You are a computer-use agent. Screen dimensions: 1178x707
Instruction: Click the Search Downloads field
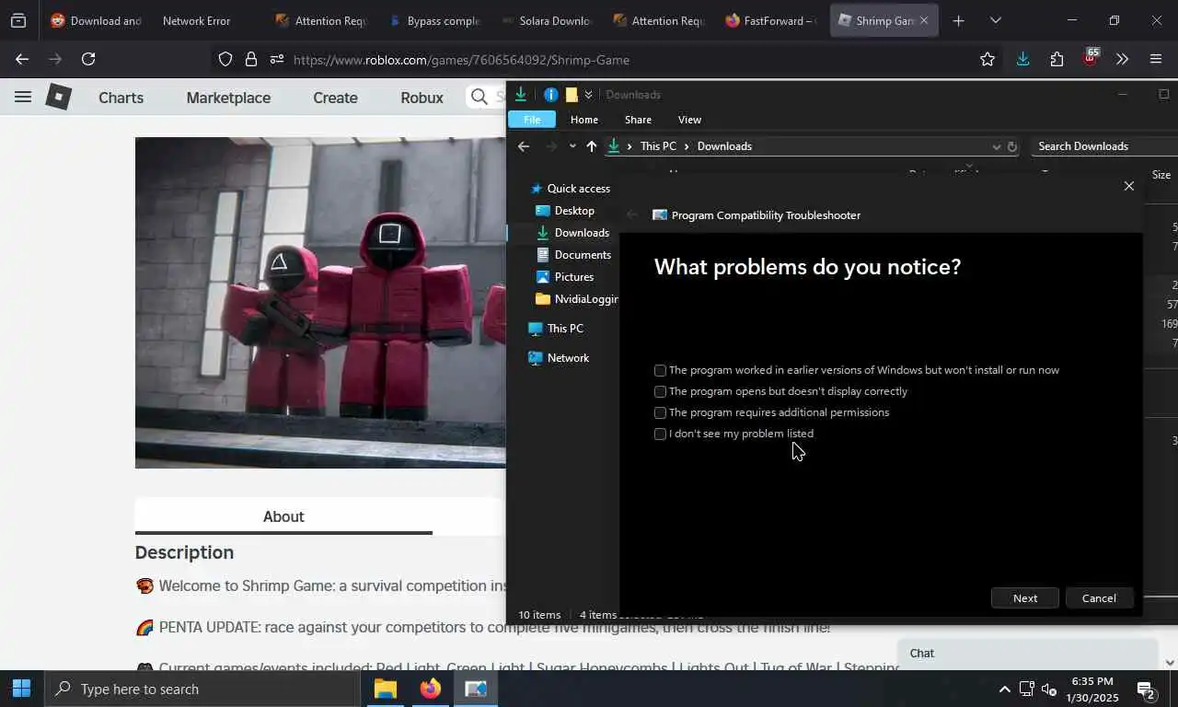(1104, 146)
